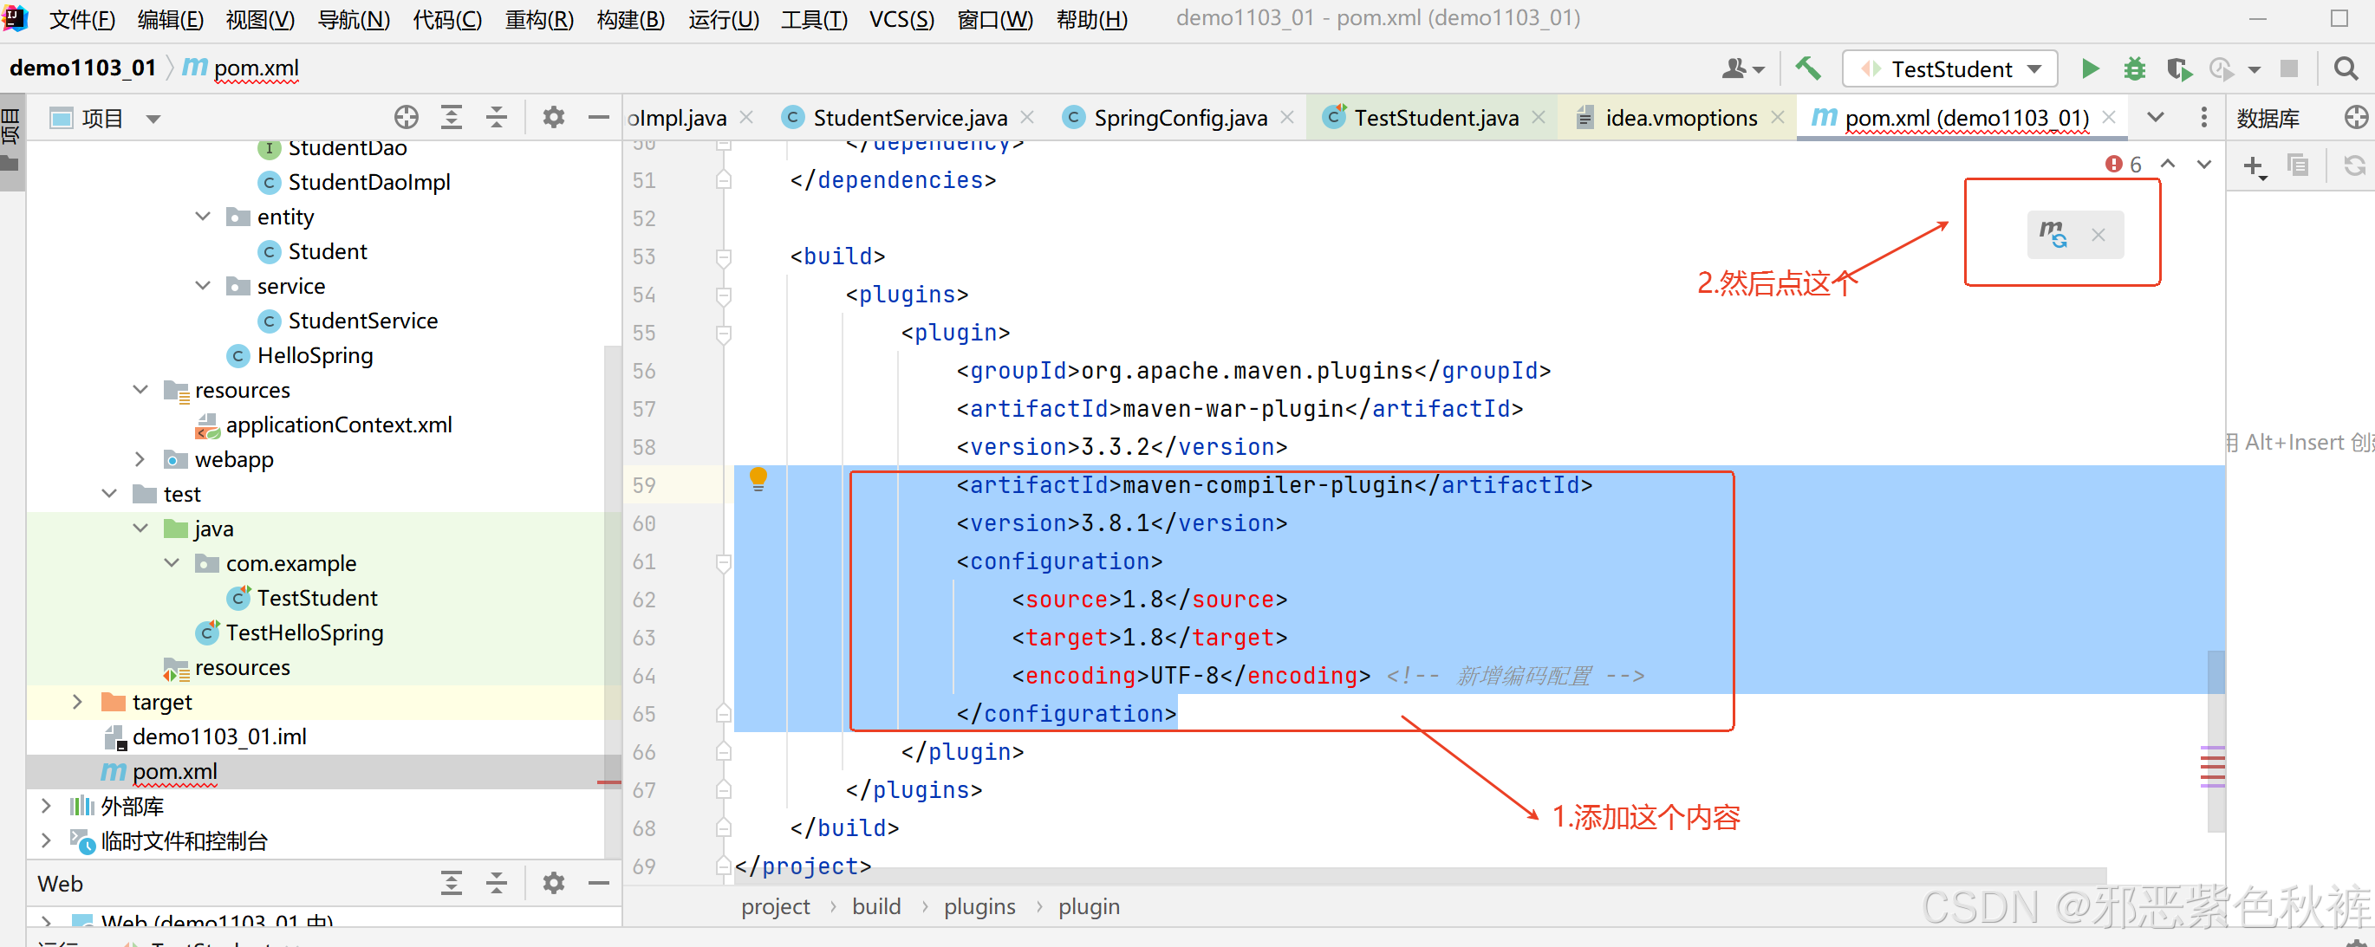Open the VCS menu
2375x947 pixels.
[901, 19]
